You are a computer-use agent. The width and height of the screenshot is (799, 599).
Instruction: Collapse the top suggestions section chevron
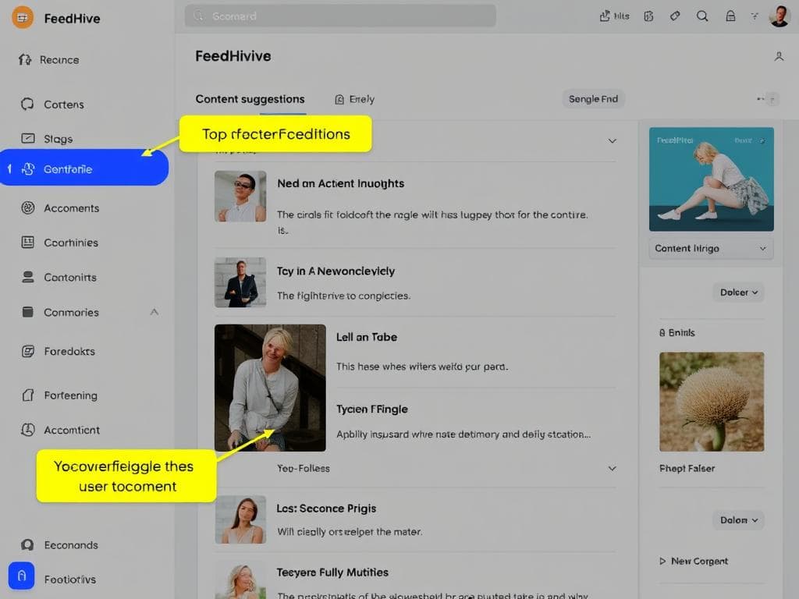(x=612, y=140)
